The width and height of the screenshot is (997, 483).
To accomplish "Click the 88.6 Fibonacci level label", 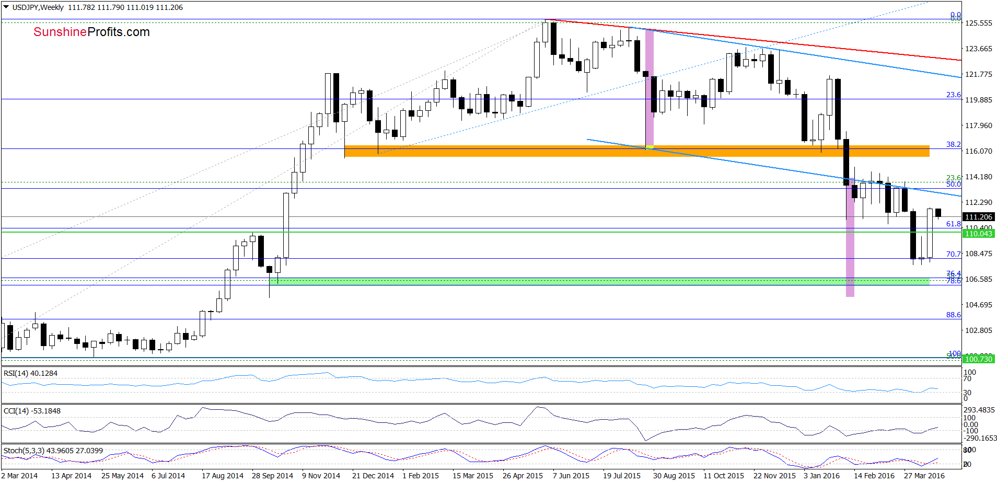I will 953,315.
